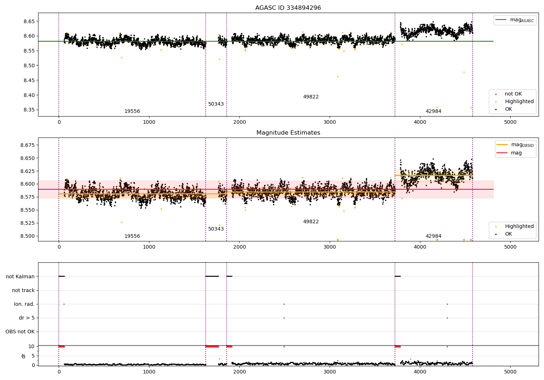Screen dimensions: 544x380
Task: Click OBSID label 19556 in top plot
Action: 132,111
